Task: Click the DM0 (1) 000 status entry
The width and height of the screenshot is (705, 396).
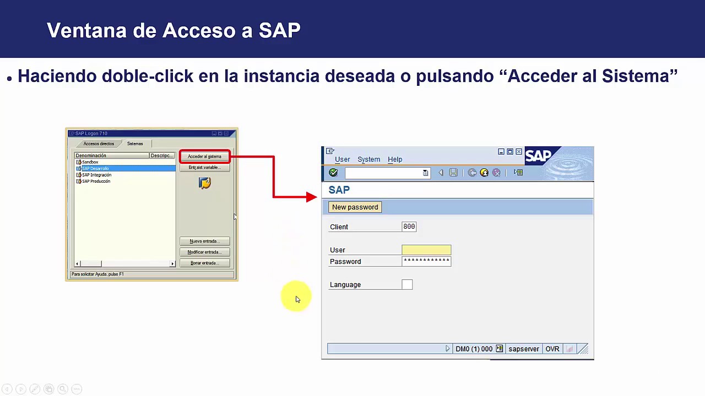Action: click(474, 349)
